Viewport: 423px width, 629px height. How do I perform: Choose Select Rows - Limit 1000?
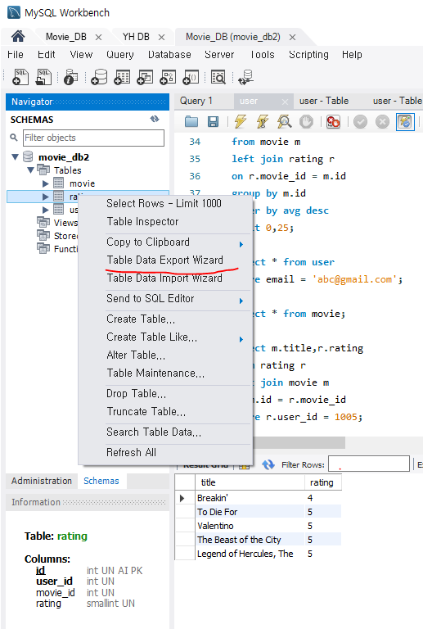coord(164,204)
